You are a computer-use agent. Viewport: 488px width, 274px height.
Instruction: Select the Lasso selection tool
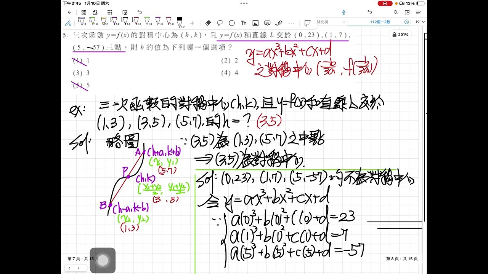tap(220, 23)
